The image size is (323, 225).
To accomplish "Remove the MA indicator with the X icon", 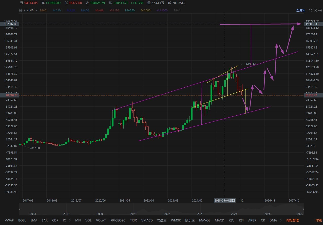I will [26, 10].
